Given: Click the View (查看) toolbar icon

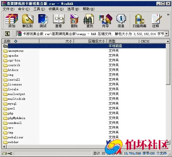Looking at the screenshot, I should click(58, 21).
